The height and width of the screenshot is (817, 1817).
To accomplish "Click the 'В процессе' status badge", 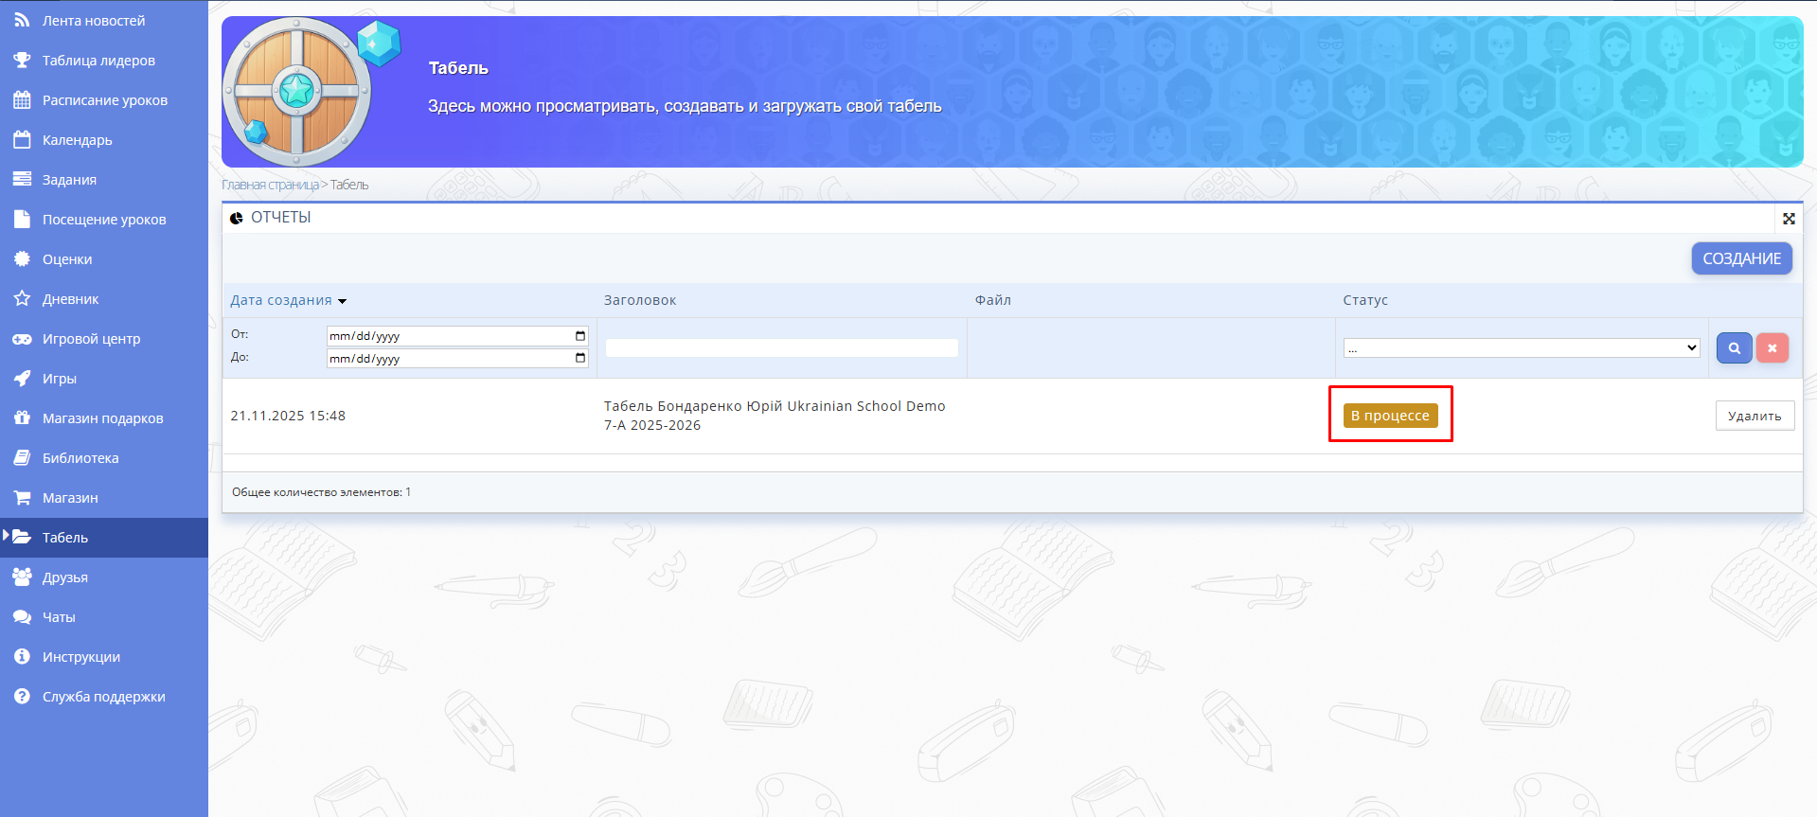I will click(1389, 416).
